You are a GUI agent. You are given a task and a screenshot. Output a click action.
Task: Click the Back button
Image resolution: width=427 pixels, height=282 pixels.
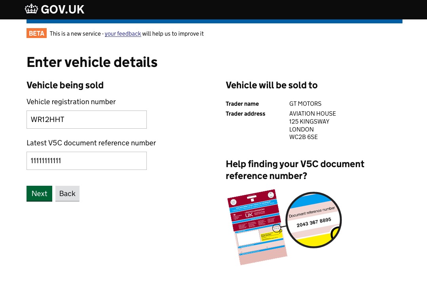67,193
